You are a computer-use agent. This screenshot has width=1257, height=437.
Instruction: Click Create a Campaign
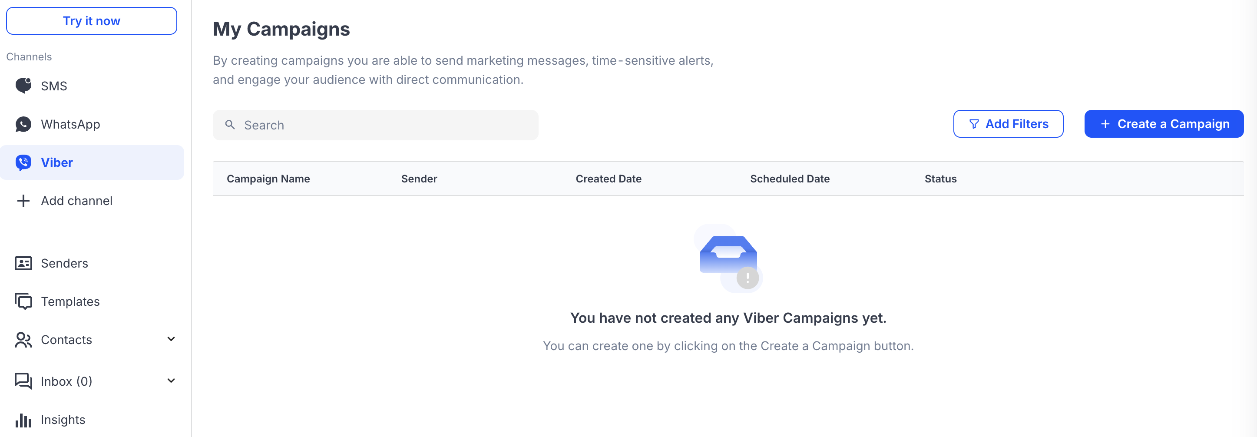1164,123
